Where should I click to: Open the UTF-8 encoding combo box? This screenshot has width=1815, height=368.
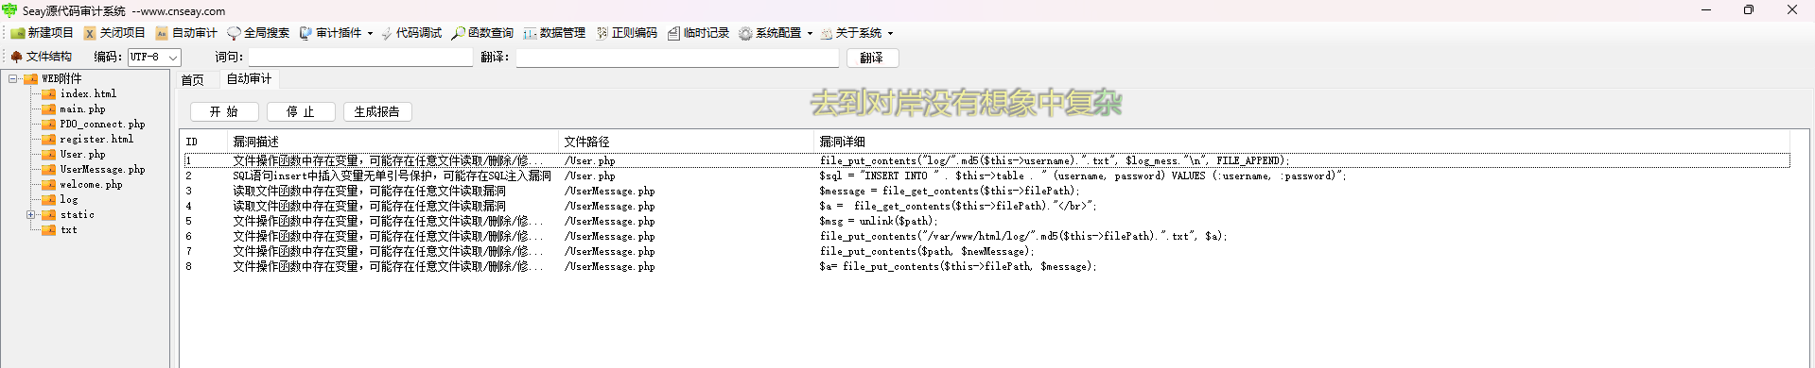[x=154, y=58]
